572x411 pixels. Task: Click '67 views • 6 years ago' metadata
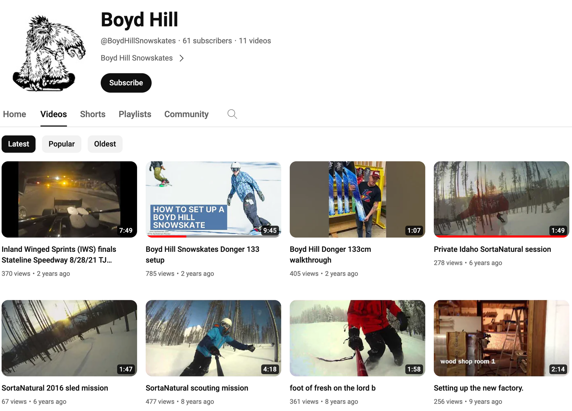click(x=34, y=402)
